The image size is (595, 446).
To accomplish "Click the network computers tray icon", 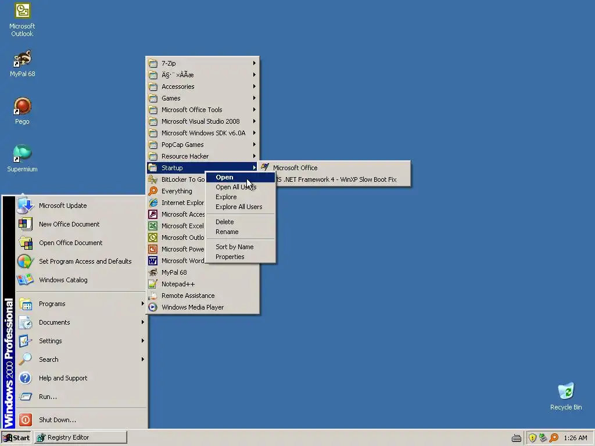I will [543, 438].
